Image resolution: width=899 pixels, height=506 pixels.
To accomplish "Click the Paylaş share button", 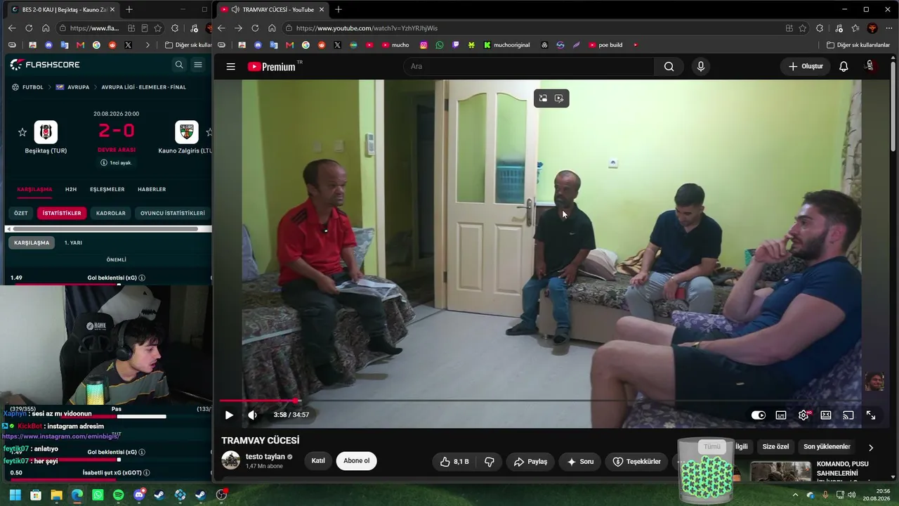I will pyautogui.click(x=530, y=462).
